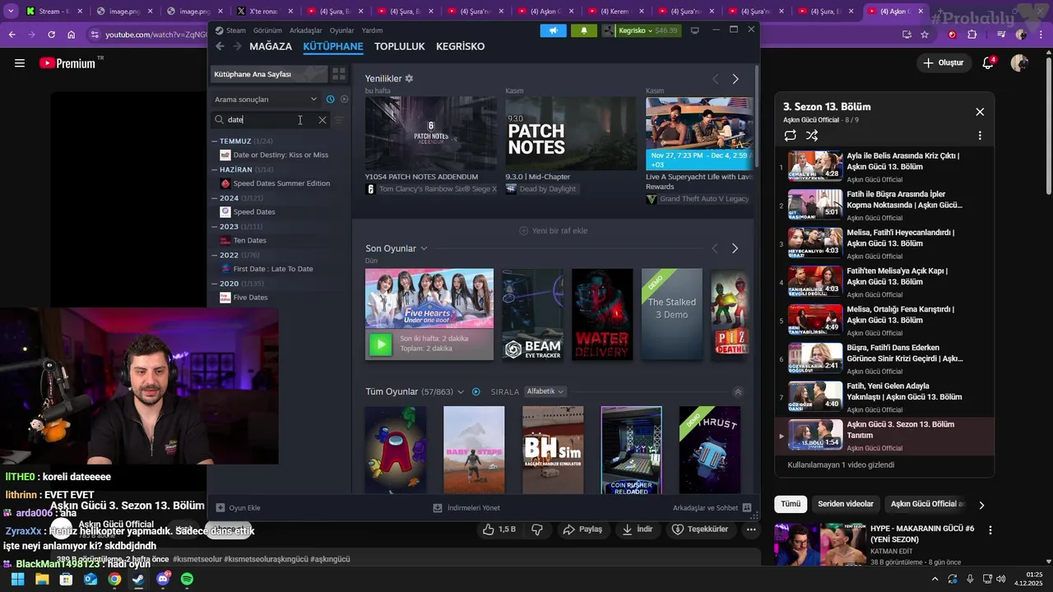Click YouTube Oluştur button
This screenshot has width=1053, height=592.
tap(944, 63)
